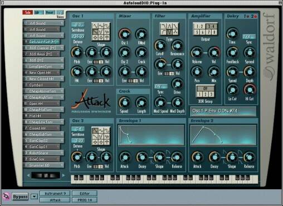Choose the low-pass filter type icon
283x206 pixels.
[x=163, y=26]
